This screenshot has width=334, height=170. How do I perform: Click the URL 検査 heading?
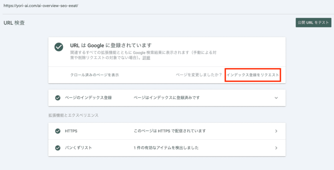coord(14,23)
